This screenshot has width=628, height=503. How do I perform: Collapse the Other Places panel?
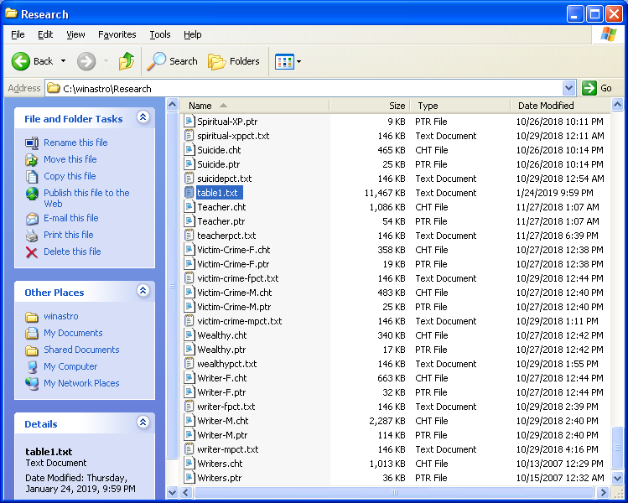(143, 290)
